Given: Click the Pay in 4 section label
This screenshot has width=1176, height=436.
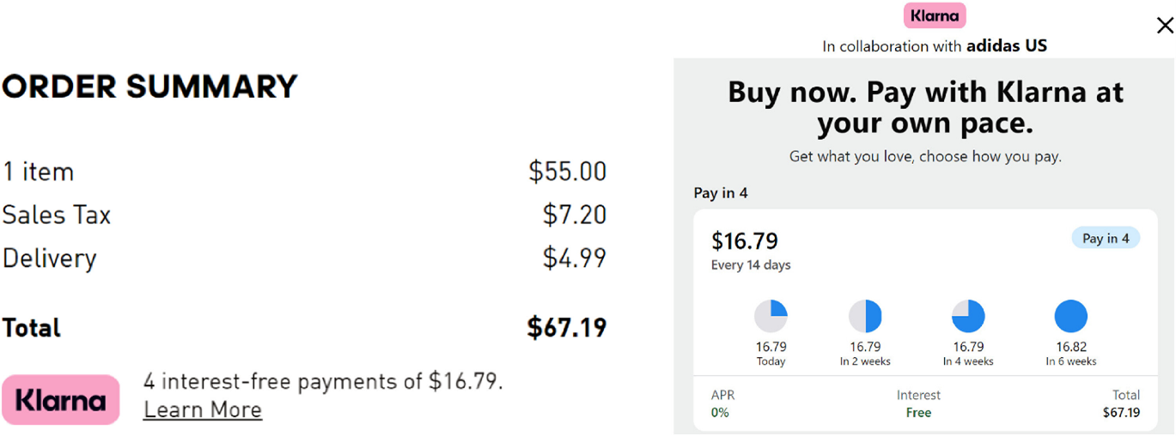Looking at the screenshot, I should tap(721, 193).
